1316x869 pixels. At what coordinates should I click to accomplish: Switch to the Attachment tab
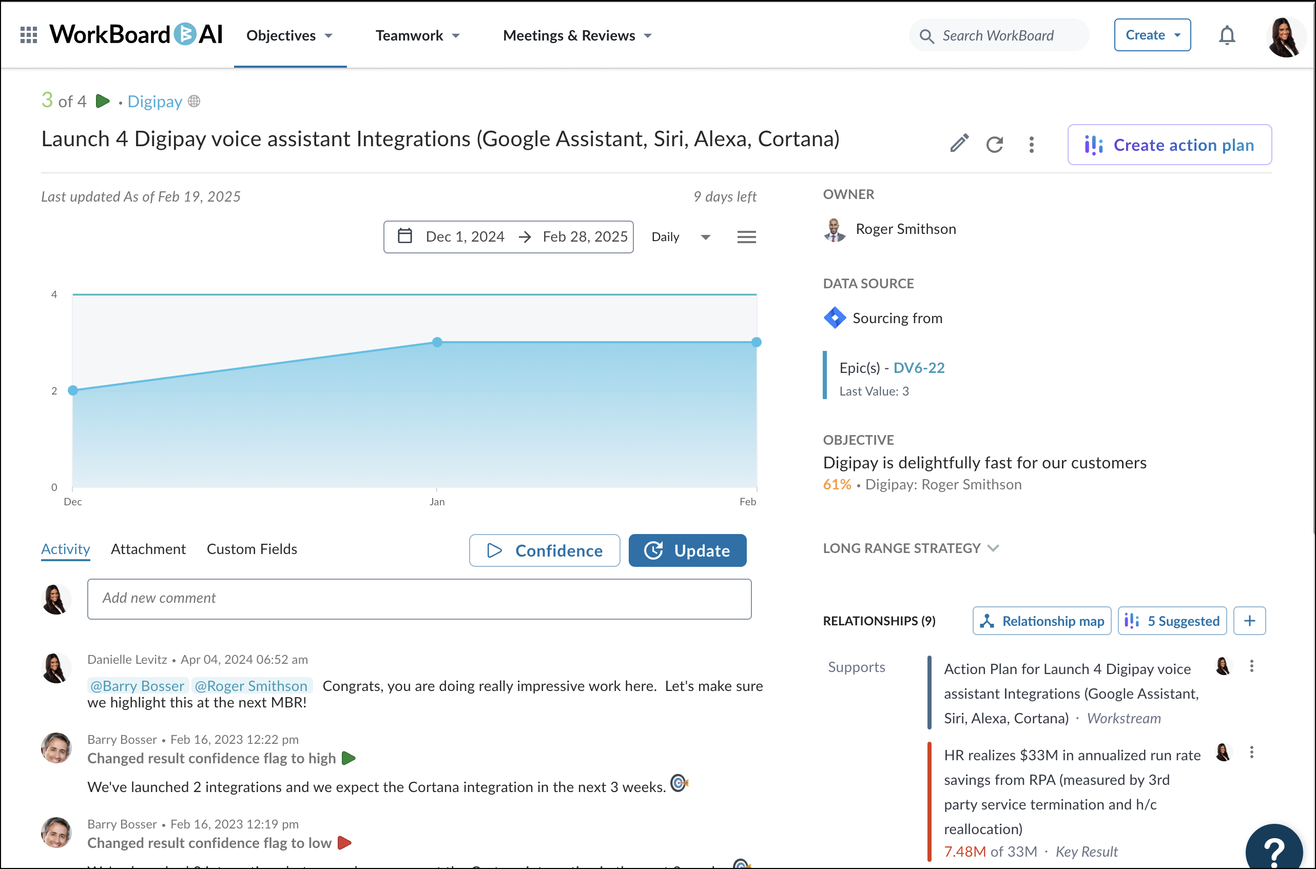coord(148,549)
